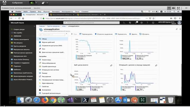Open the Firefox hamburger menu
The height and width of the screenshot is (107, 190).
pos(180,18)
